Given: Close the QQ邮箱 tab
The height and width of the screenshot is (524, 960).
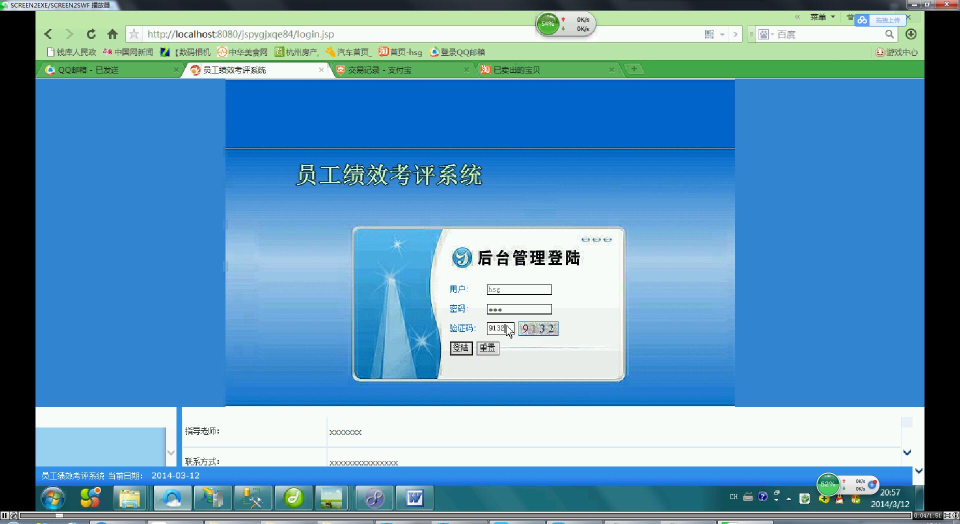Looking at the screenshot, I should pyautogui.click(x=176, y=70).
